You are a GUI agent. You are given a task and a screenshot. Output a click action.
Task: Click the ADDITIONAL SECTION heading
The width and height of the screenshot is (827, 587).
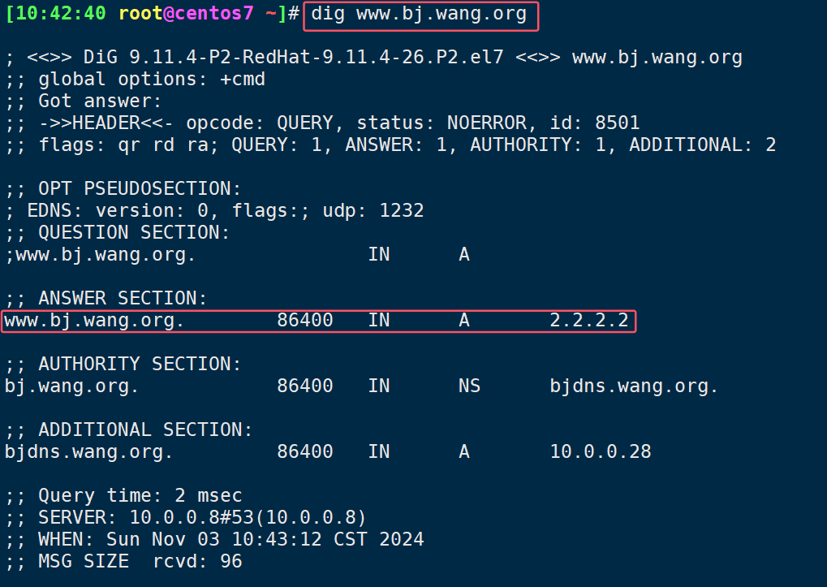click(x=145, y=429)
